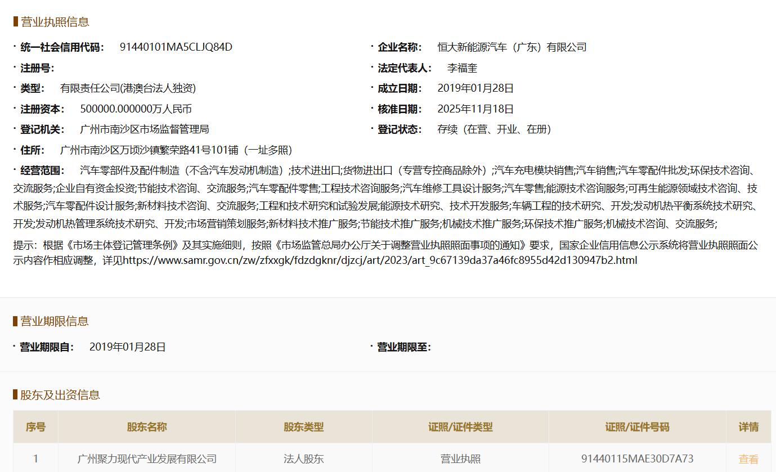Select the 营业期限信息 section heading
The width and height of the screenshot is (776, 472).
pos(55,321)
